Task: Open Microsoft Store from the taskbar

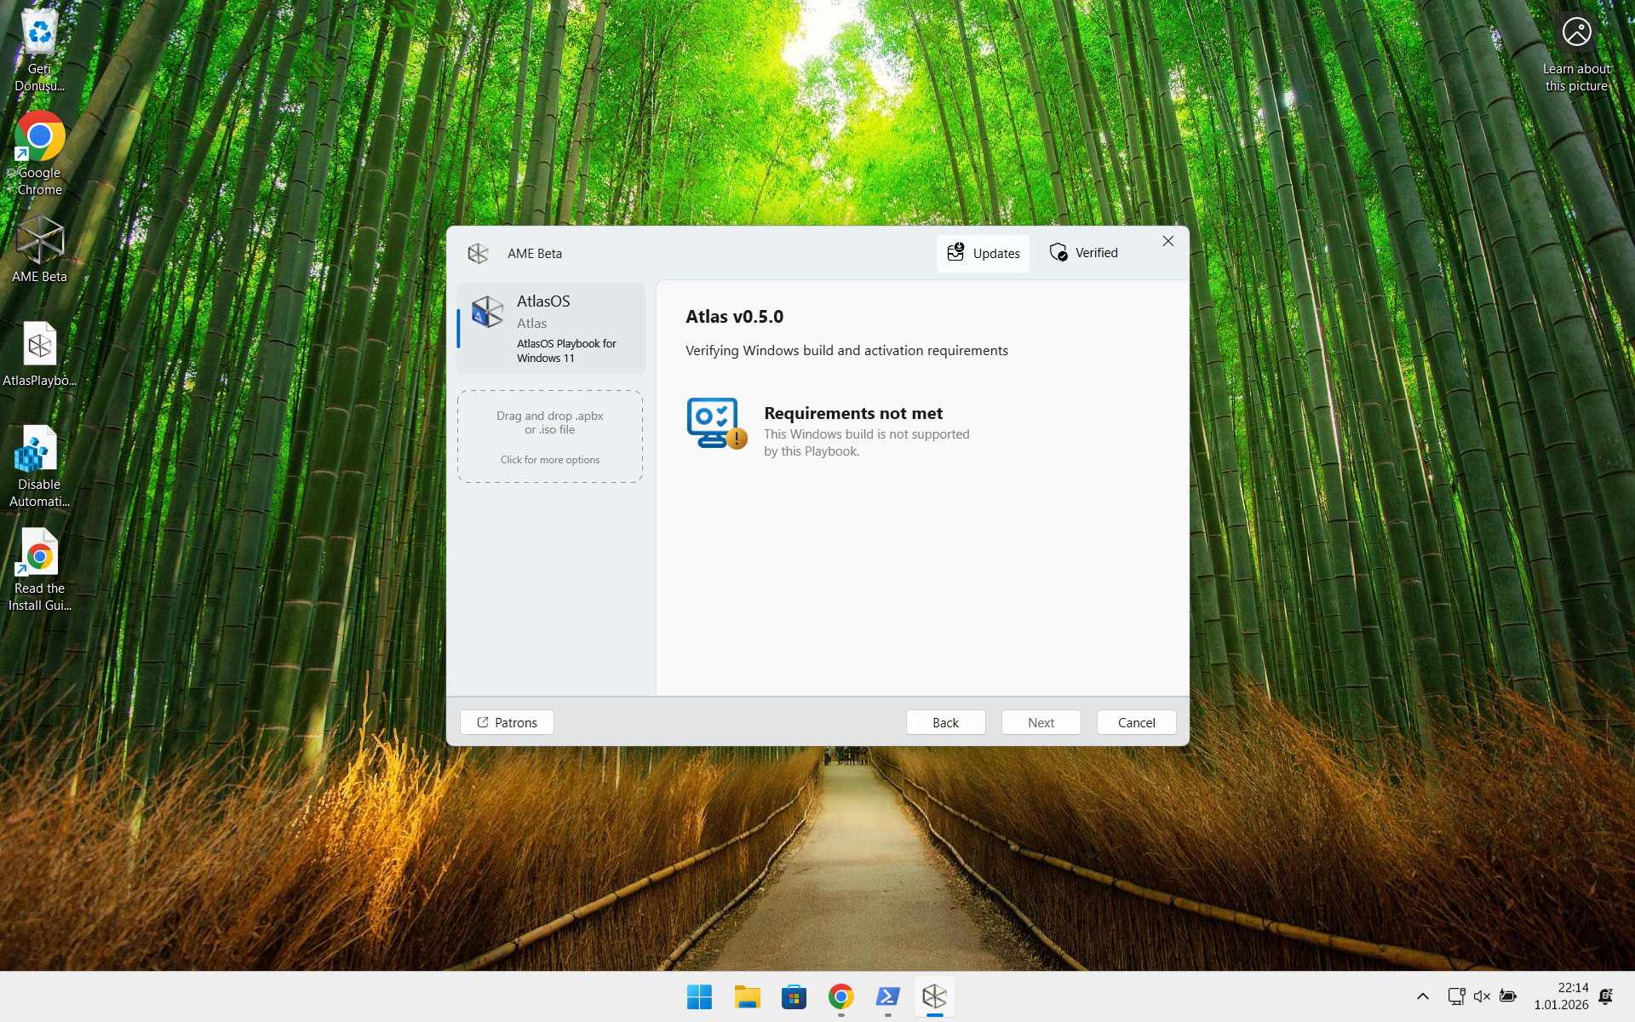Action: [794, 996]
